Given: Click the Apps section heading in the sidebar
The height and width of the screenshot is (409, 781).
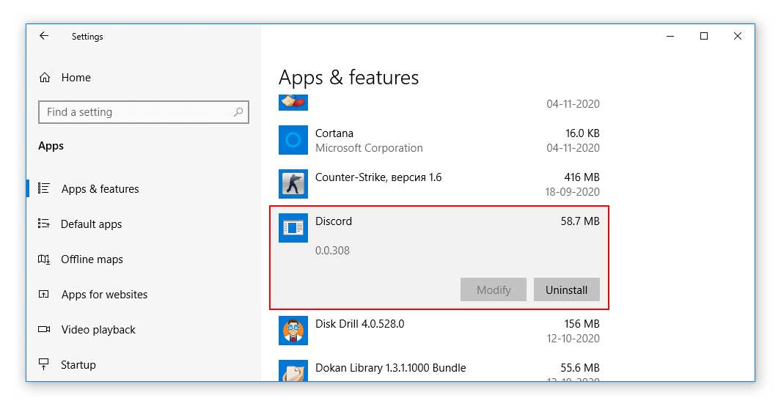Looking at the screenshot, I should coord(51,146).
